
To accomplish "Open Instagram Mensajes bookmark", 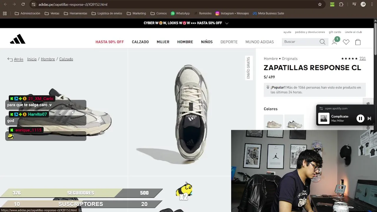I will click(232, 13).
